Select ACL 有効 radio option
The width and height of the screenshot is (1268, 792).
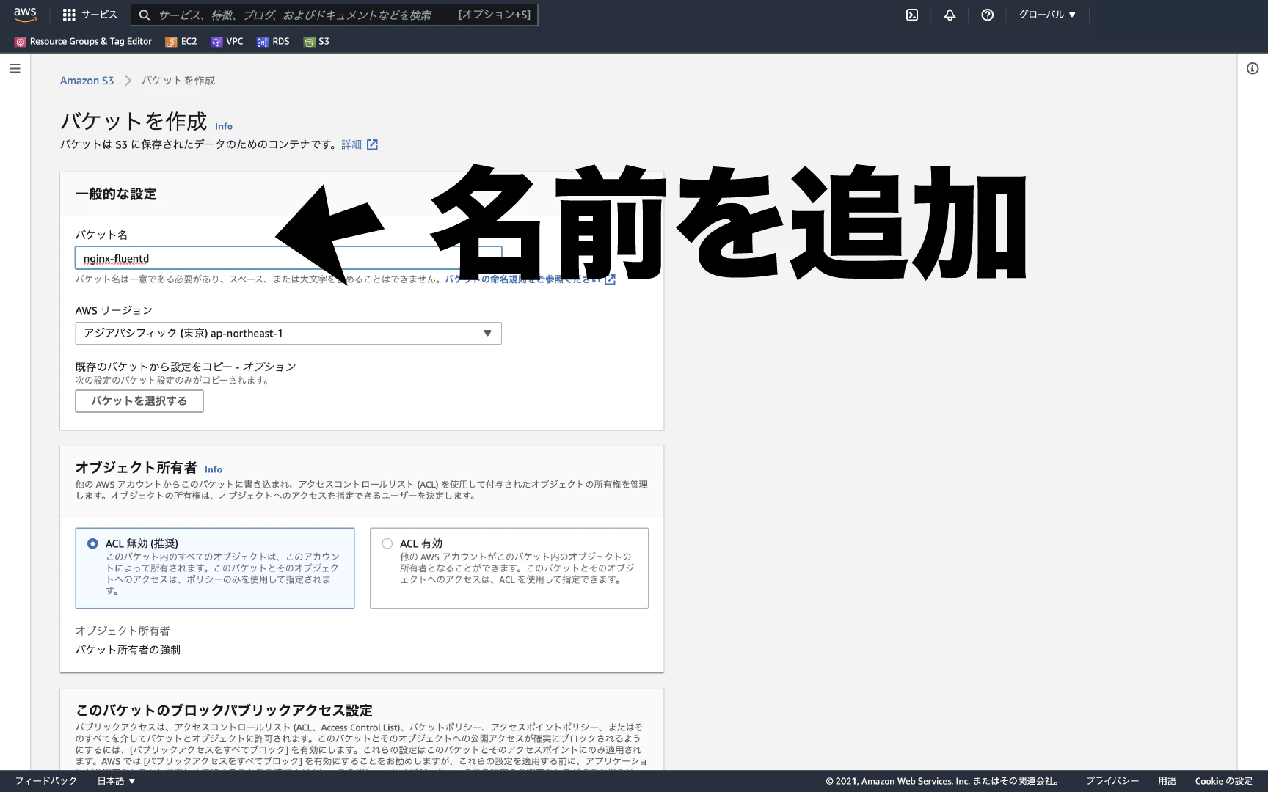click(387, 543)
